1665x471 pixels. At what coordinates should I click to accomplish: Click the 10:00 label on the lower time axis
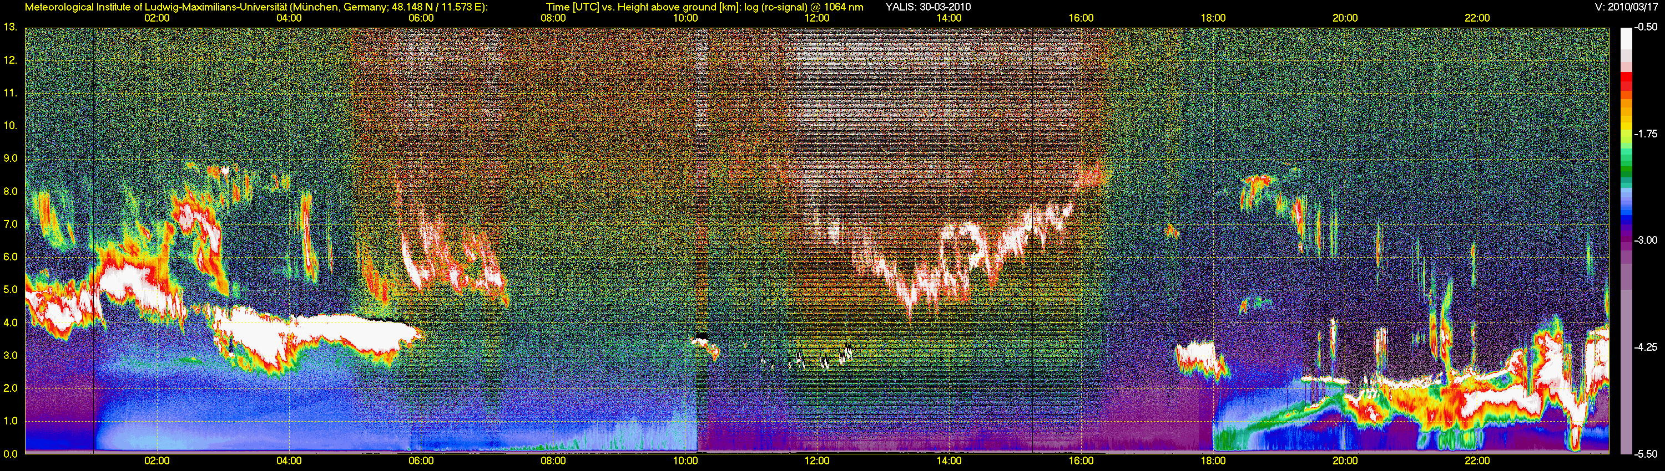685,460
